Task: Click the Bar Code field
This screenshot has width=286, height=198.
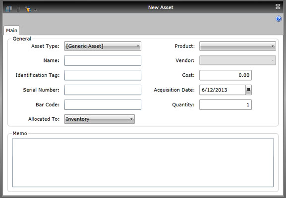Action: click(x=103, y=104)
